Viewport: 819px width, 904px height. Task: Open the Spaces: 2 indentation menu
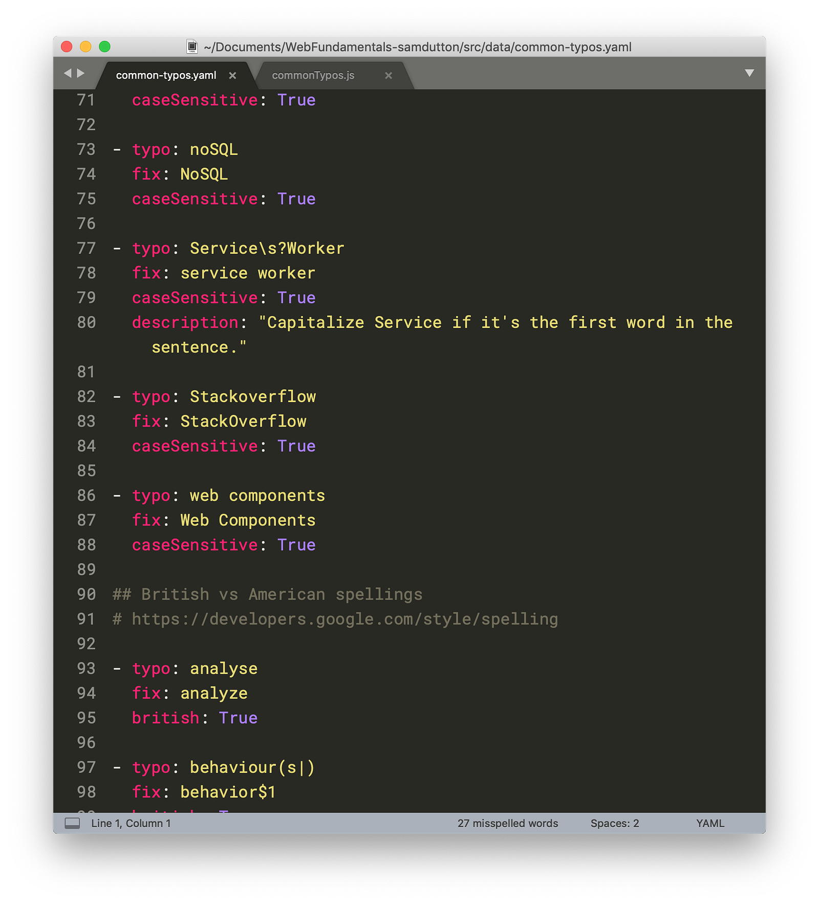click(x=615, y=823)
